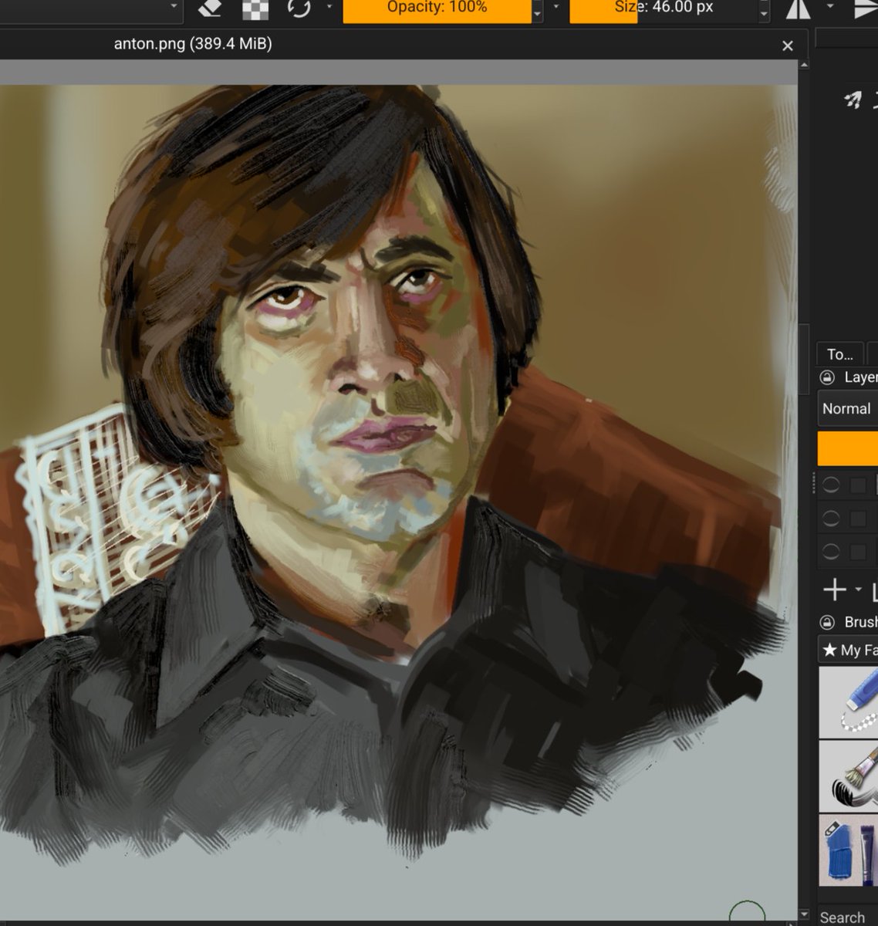
Task: Open the horizontal mirror options dropdown
Action: tap(829, 7)
